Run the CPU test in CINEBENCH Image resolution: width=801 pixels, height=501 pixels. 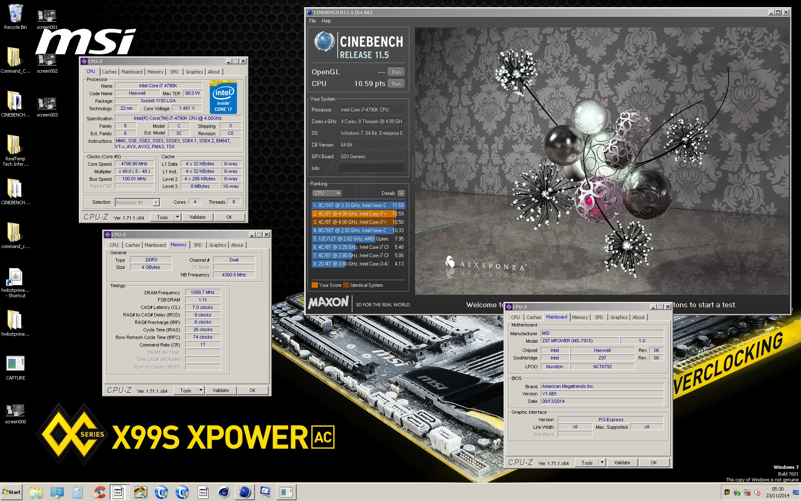click(x=396, y=84)
